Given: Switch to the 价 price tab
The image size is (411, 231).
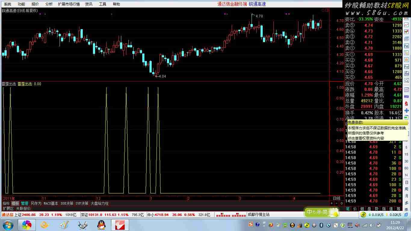Looking at the screenshot, I should (355, 208).
